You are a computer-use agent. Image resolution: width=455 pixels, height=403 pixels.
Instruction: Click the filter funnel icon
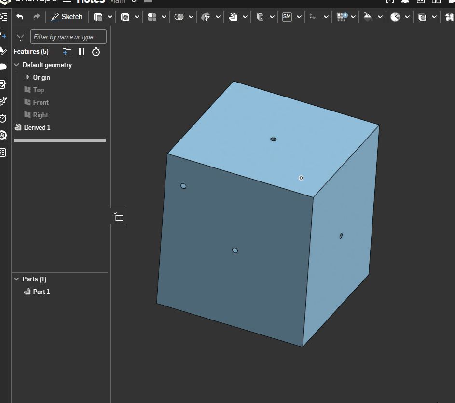point(20,37)
